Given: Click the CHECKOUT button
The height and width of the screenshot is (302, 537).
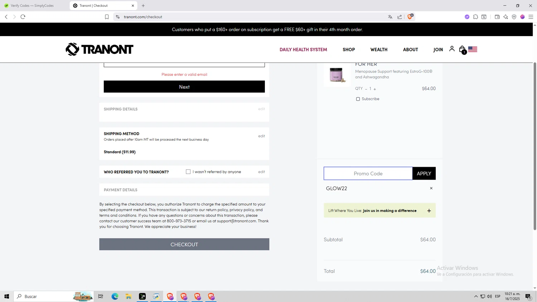Looking at the screenshot, I should click(184, 244).
